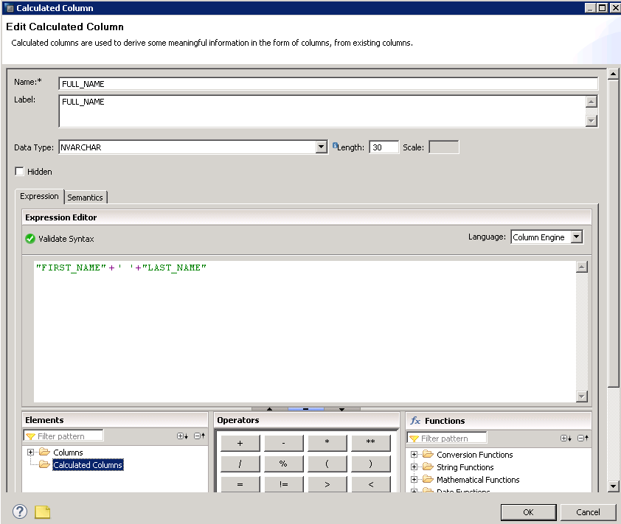Toggle the Hidden checkbox
Screen dimensions: 621x524
[x=19, y=172]
